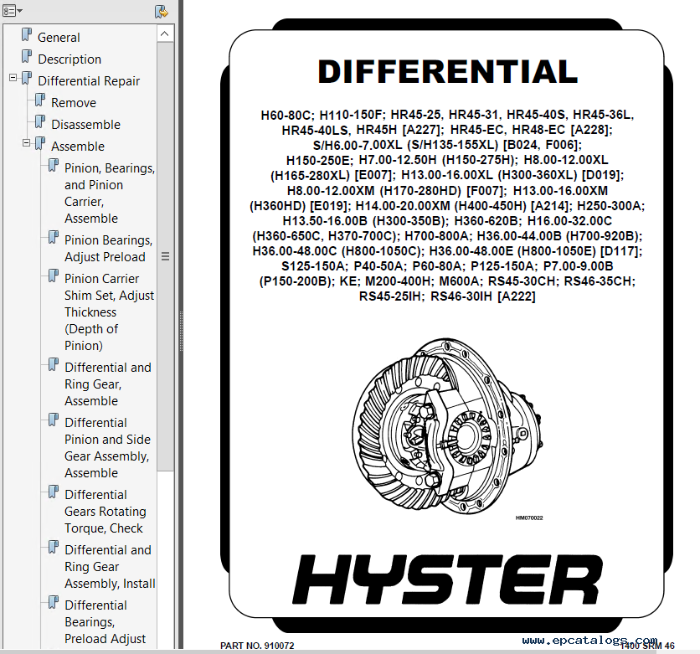Jump to the Remove section
This screenshot has height=654, width=700.
[73, 103]
